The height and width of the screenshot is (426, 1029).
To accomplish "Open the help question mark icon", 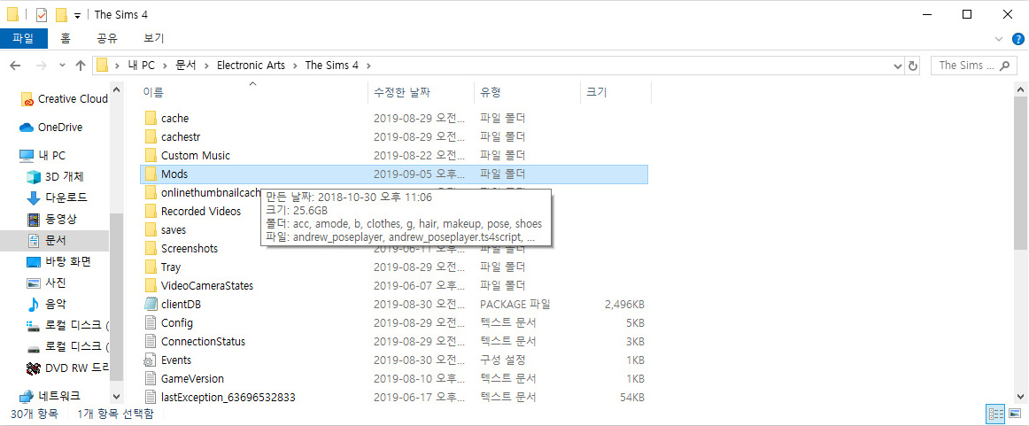I will click(x=1017, y=39).
